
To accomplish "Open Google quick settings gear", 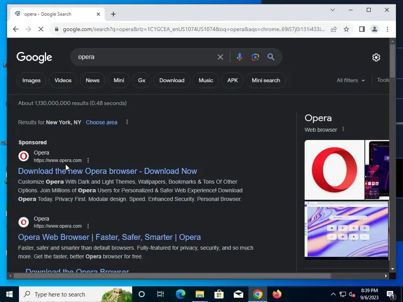I will pyautogui.click(x=376, y=57).
